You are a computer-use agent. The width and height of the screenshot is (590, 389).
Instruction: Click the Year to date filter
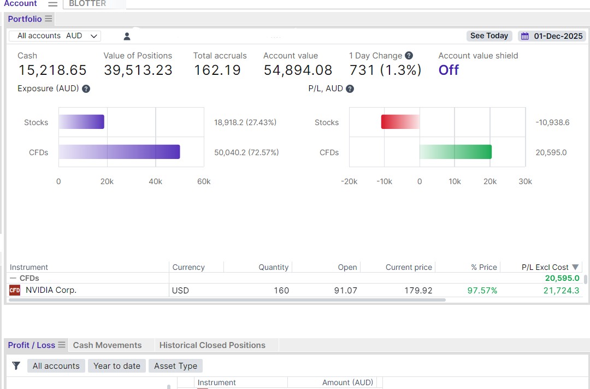pos(117,366)
